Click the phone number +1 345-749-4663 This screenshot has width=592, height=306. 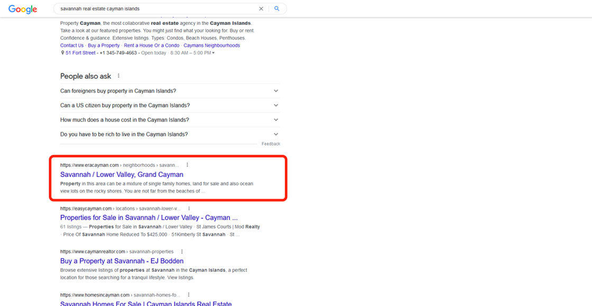tap(118, 53)
